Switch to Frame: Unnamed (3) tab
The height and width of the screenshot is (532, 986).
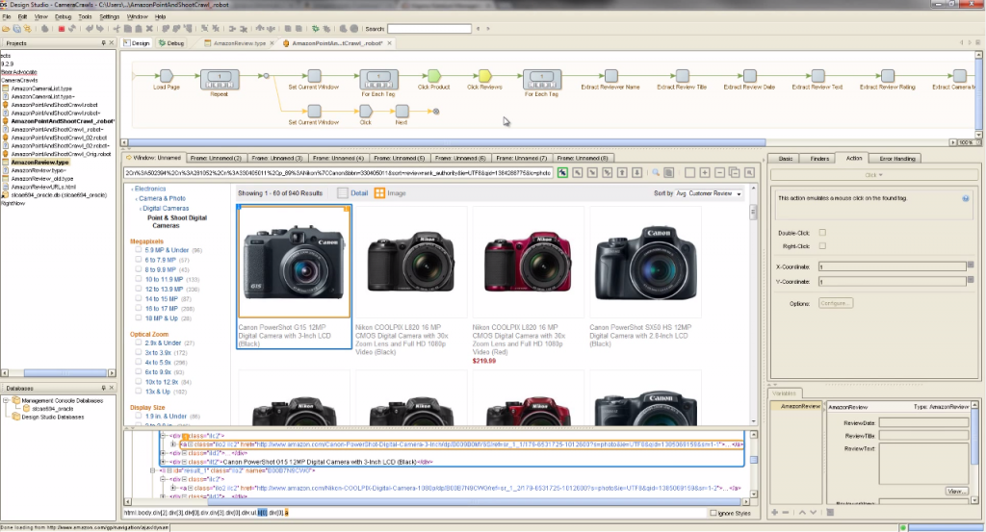click(276, 159)
